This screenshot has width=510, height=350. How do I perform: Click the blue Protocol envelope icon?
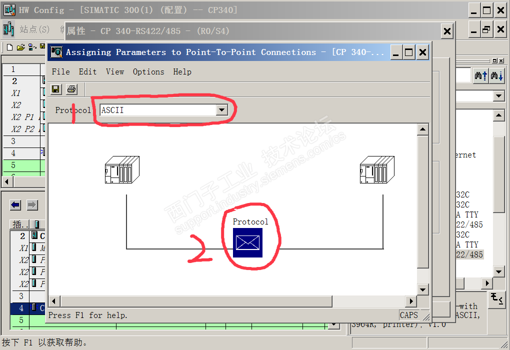click(x=247, y=242)
